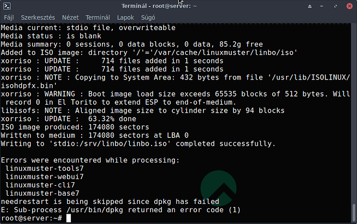
Task: Close the Terminal window
Action: pyautogui.click(x=349, y=6)
